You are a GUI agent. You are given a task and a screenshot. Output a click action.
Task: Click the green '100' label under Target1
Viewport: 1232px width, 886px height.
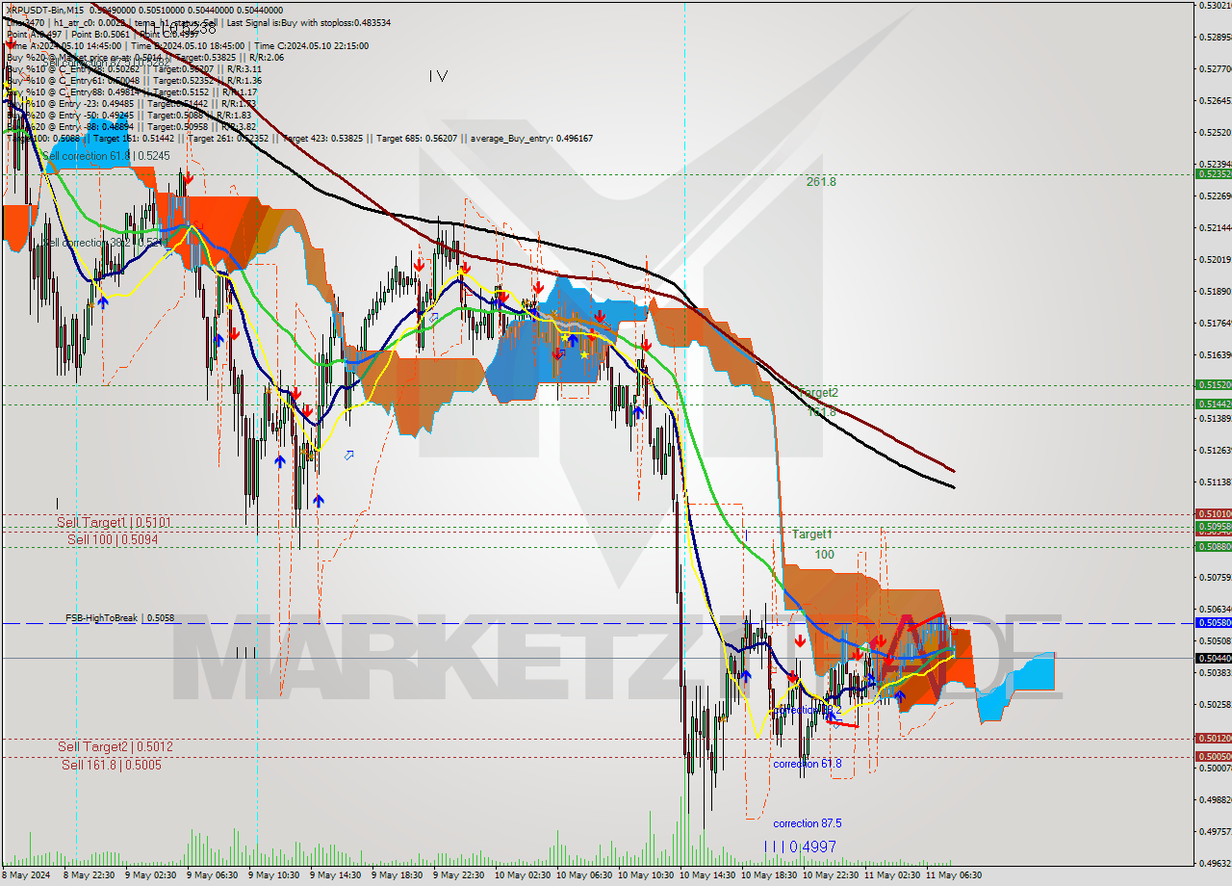[825, 555]
